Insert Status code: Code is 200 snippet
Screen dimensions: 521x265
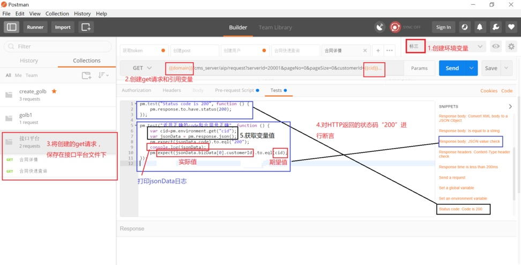(460, 209)
